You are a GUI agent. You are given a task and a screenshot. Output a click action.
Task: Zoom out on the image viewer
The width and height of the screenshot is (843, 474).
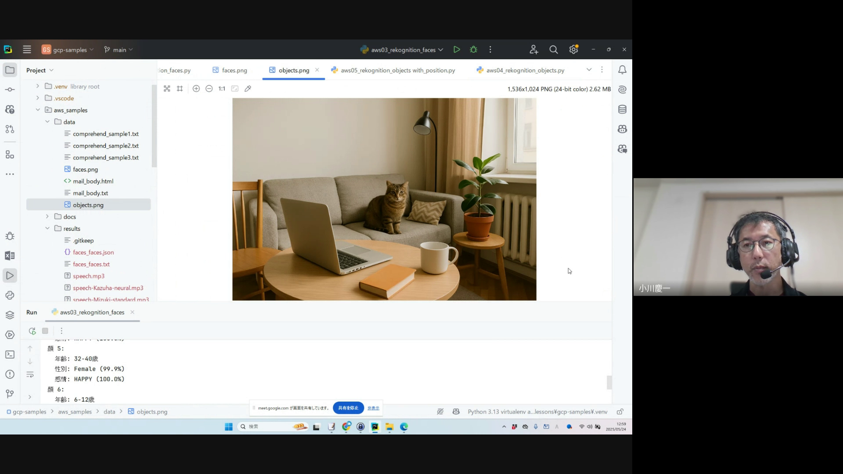[209, 89]
